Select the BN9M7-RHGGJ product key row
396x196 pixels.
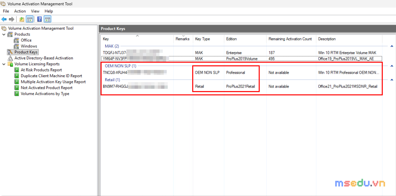(x=241, y=86)
